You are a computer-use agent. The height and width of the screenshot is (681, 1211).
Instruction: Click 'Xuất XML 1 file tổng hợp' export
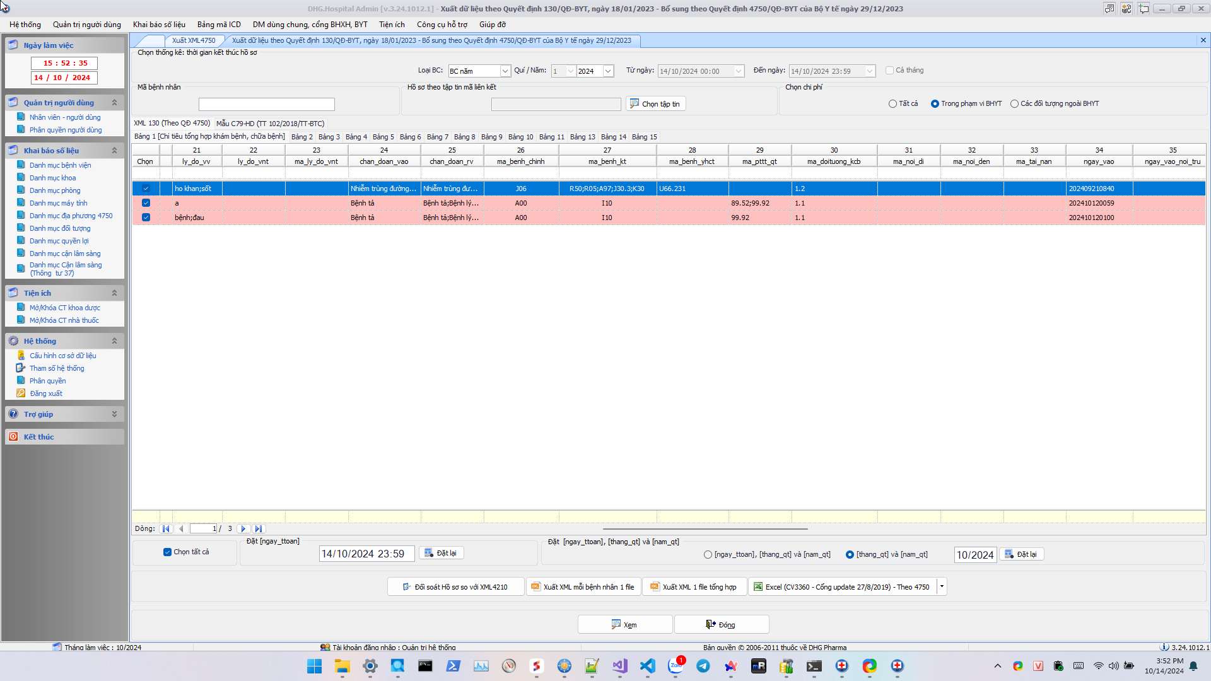tap(693, 587)
